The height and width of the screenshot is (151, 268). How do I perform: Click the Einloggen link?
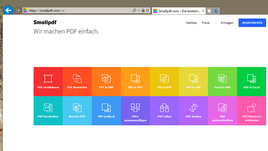227,23
